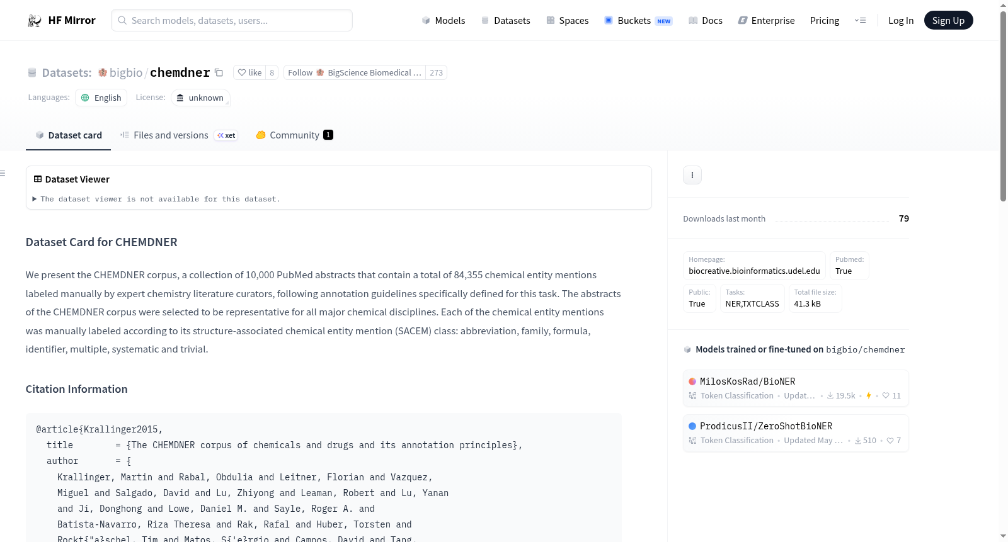Click the Sign Up button

coord(948,21)
